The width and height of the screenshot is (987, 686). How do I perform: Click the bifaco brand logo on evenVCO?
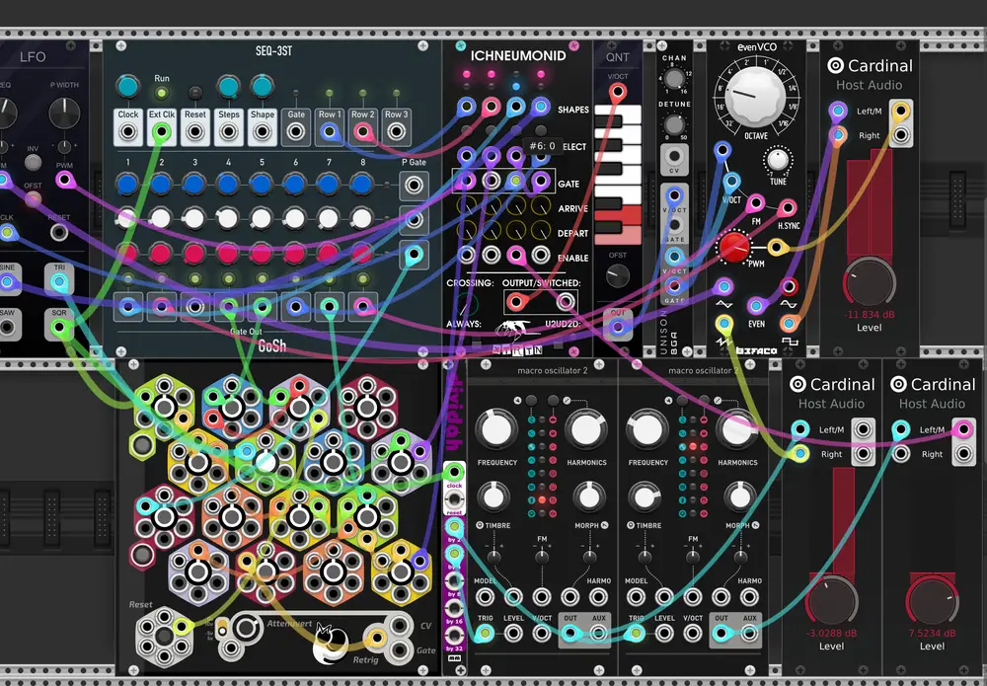[755, 350]
